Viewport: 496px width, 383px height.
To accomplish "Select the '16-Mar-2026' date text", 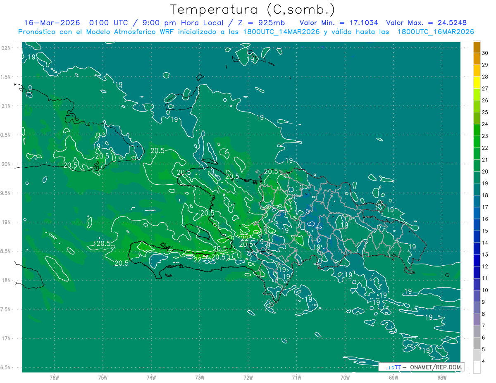I will [52, 23].
